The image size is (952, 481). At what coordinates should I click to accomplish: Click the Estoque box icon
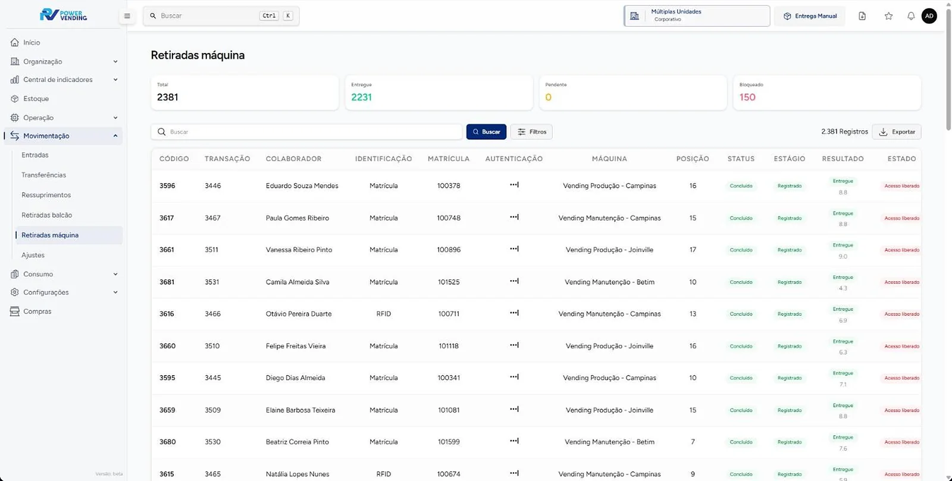click(15, 99)
